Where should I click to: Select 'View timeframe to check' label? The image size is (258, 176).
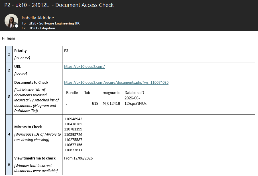pos(35,158)
